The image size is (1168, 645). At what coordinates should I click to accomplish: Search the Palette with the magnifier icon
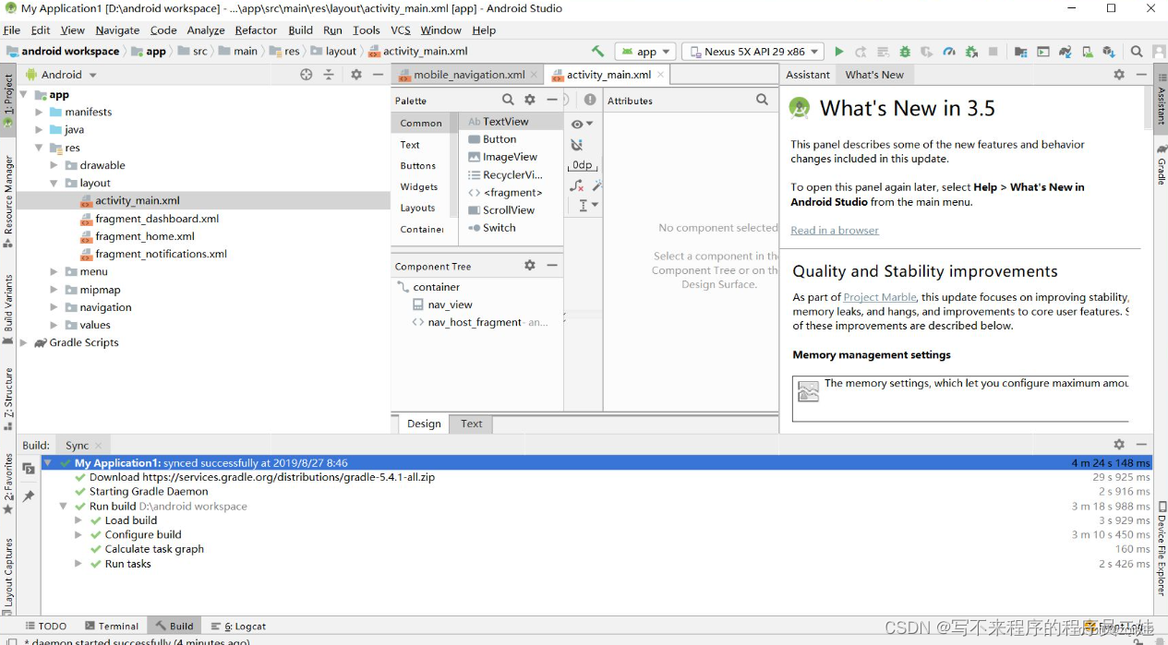point(508,100)
